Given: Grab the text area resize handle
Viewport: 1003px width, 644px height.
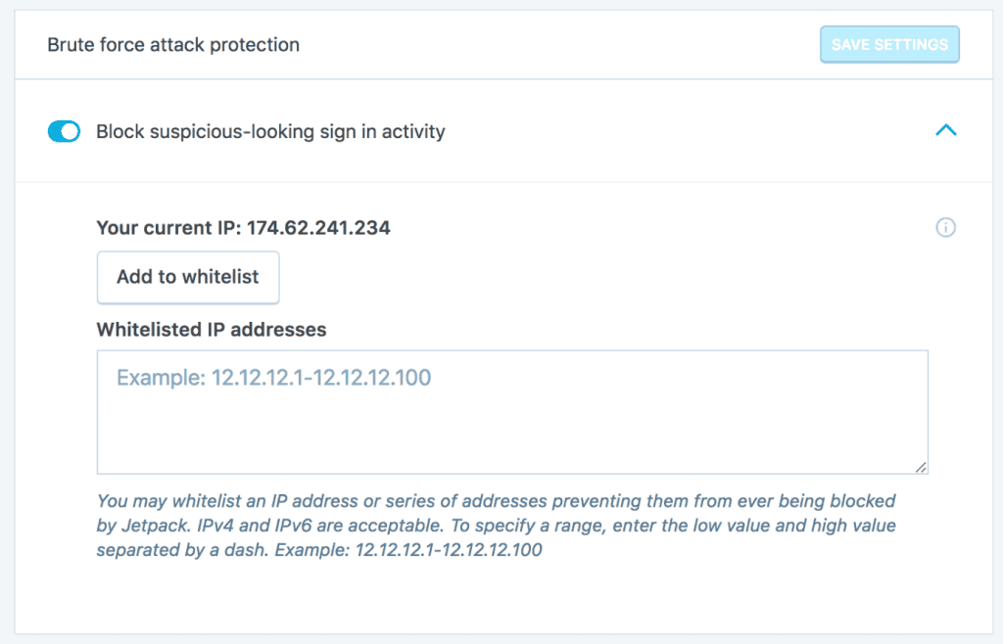Looking at the screenshot, I should (921, 467).
